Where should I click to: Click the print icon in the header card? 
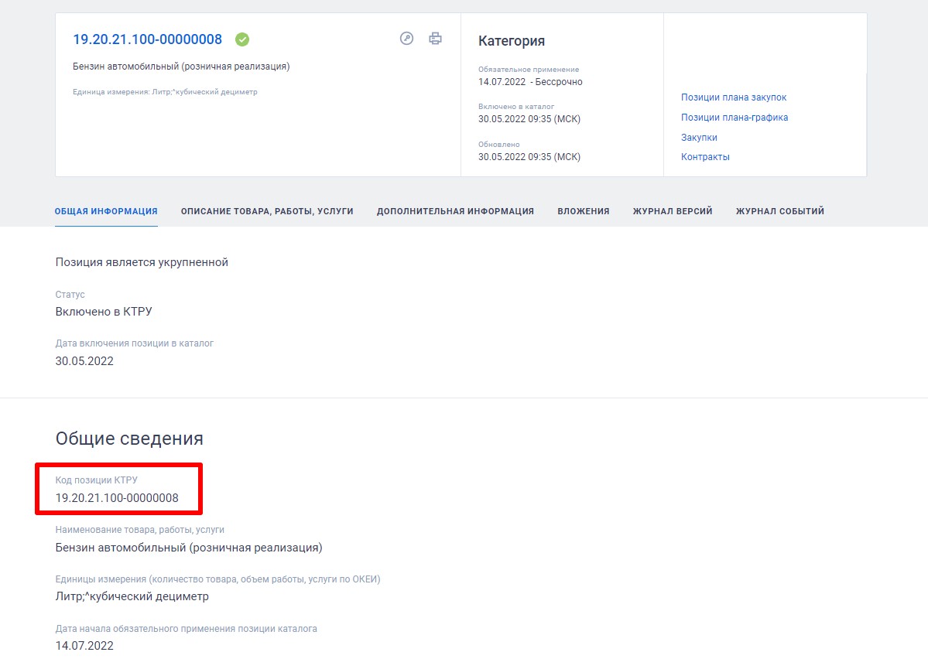click(436, 39)
